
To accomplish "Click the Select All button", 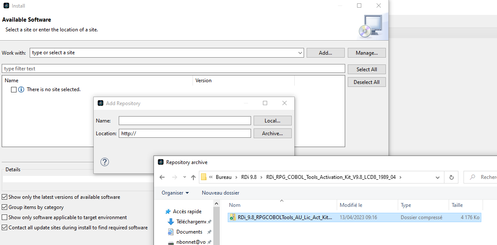I will click(x=367, y=70).
